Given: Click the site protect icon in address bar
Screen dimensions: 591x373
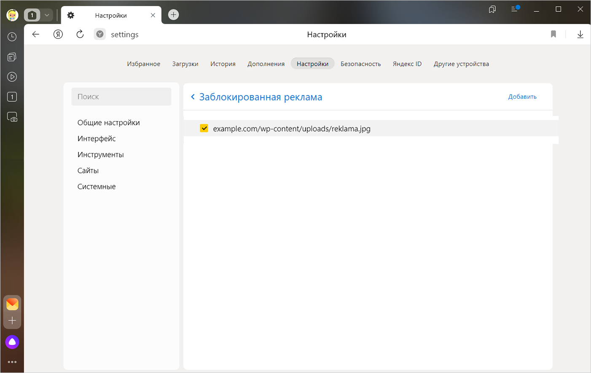Looking at the screenshot, I should pyautogui.click(x=100, y=34).
